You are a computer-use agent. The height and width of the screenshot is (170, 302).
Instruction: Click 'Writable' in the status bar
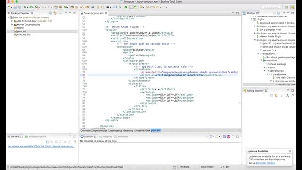(185, 167)
